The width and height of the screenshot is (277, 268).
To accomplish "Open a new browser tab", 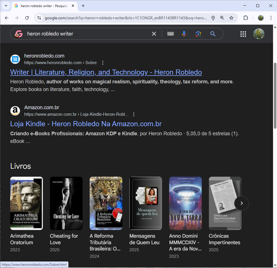I will coord(83,6).
